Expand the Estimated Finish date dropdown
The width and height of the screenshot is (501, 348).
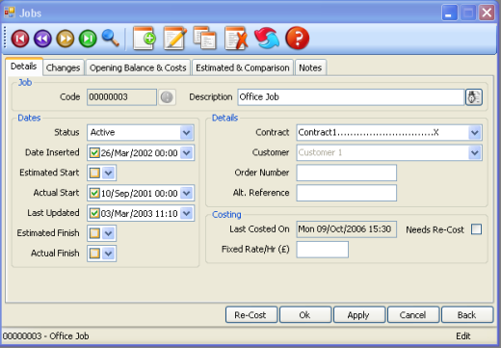(109, 233)
